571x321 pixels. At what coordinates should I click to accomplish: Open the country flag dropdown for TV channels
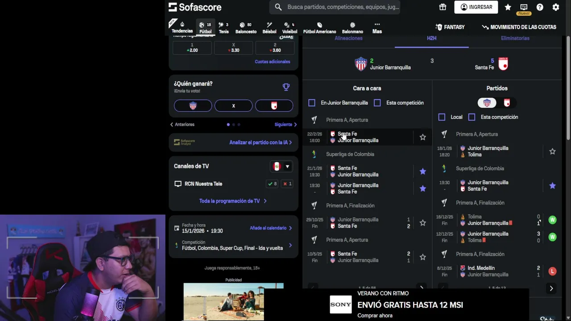click(281, 167)
